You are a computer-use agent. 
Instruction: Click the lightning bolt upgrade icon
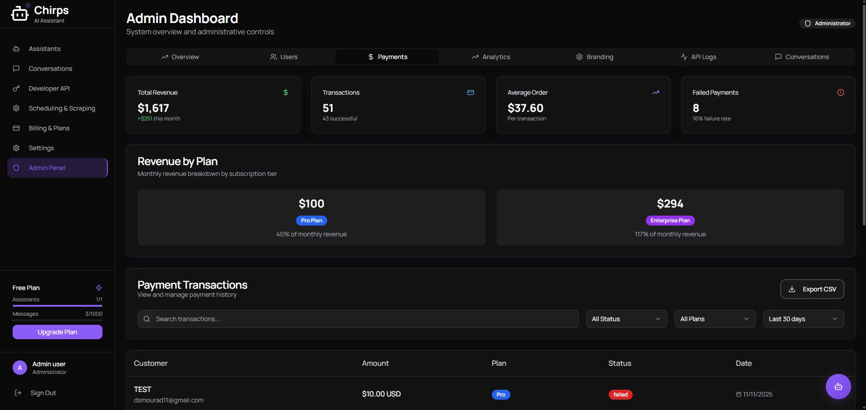tap(99, 288)
